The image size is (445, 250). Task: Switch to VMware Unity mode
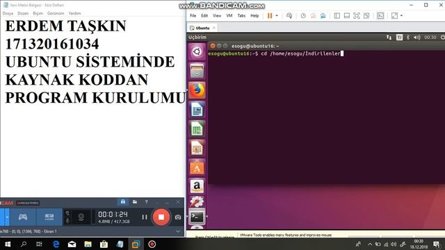click(366, 15)
